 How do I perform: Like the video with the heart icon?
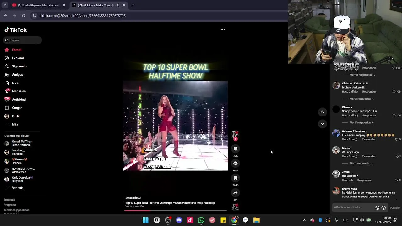[235, 149]
